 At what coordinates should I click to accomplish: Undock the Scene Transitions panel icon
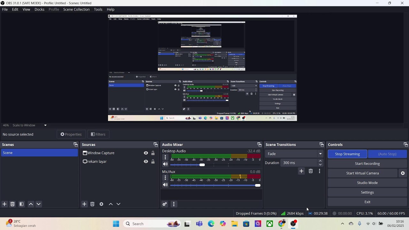[x=321, y=145]
